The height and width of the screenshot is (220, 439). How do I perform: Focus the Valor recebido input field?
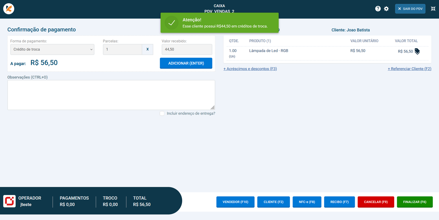187,49
